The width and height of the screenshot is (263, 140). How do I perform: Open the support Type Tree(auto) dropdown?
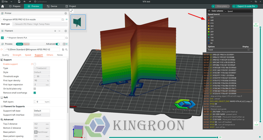point(42,68)
